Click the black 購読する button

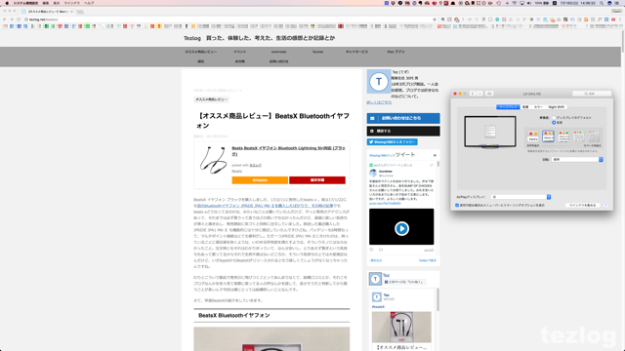coord(403,131)
